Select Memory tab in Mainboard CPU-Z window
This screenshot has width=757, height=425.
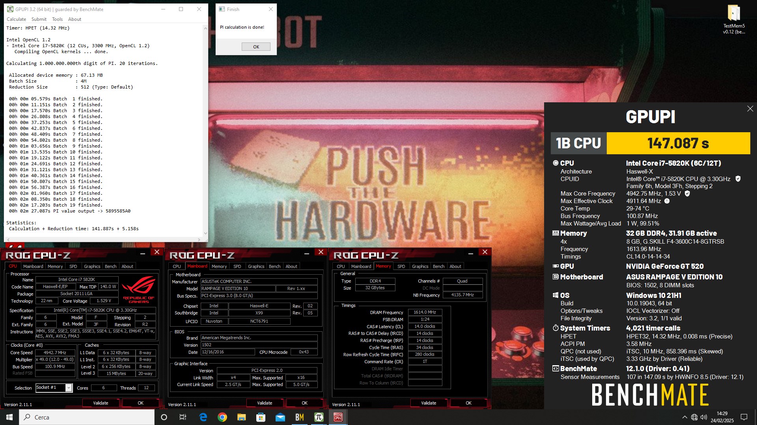pos(219,266)
